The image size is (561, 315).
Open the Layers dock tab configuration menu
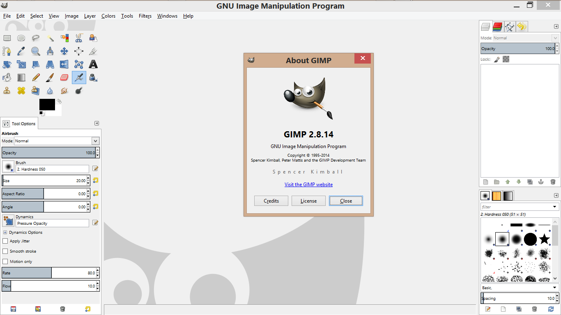[556, 26]
